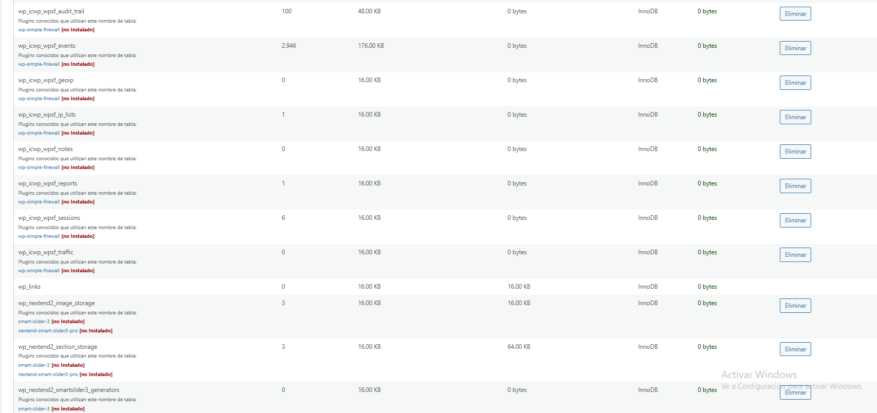Viewport: 877px width, 413px height.
Task: Follow wp-simple-firewall link under wpsf_geoip
Action: click(39, 99)
